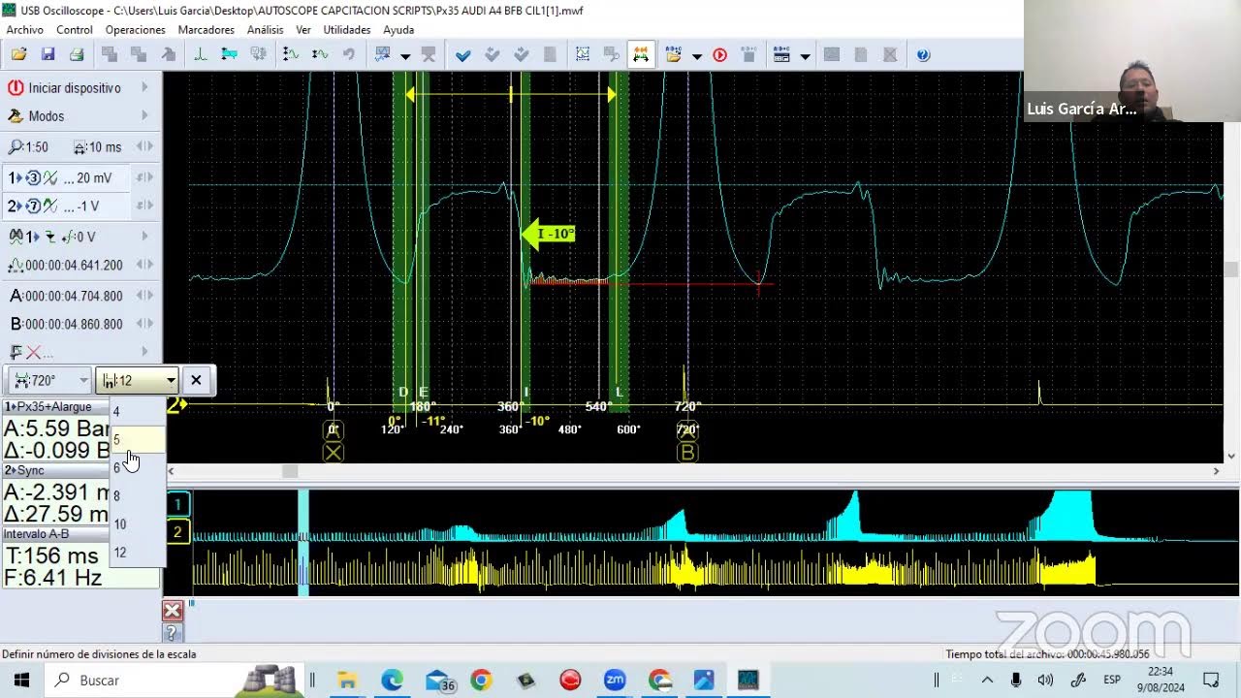Choose 10 in divisions list
Screen dimensions: 1241x698
pyautogui.click(x=137, y=523)
